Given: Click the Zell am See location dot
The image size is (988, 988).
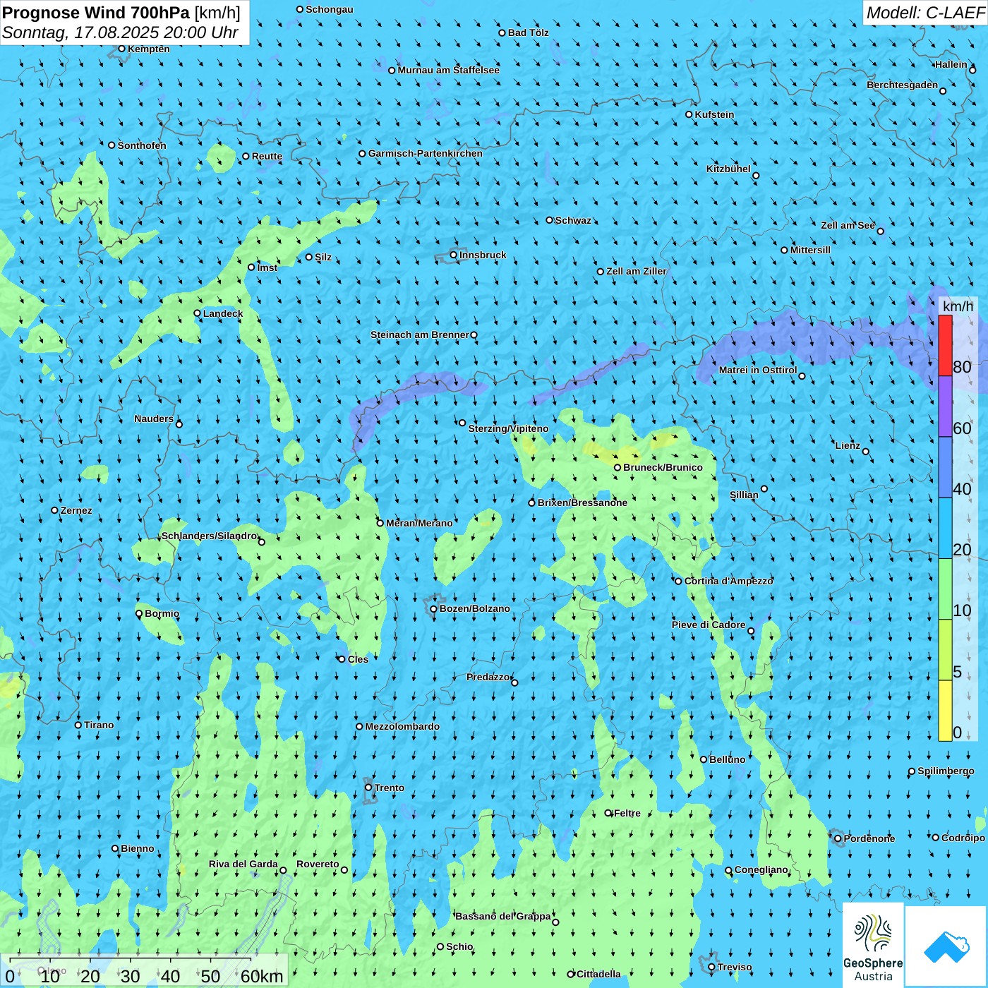Looking at the screenshot, I should [x=880, y=231].
